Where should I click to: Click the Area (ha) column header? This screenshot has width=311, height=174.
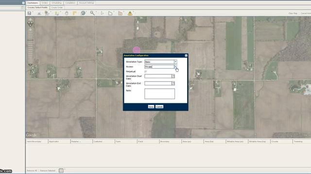[215, 142]
